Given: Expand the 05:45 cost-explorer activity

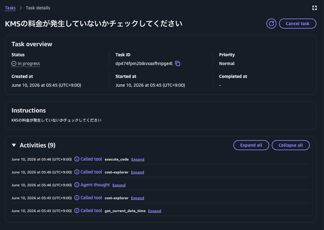Looking at the screenshot, I should (137, 198).
